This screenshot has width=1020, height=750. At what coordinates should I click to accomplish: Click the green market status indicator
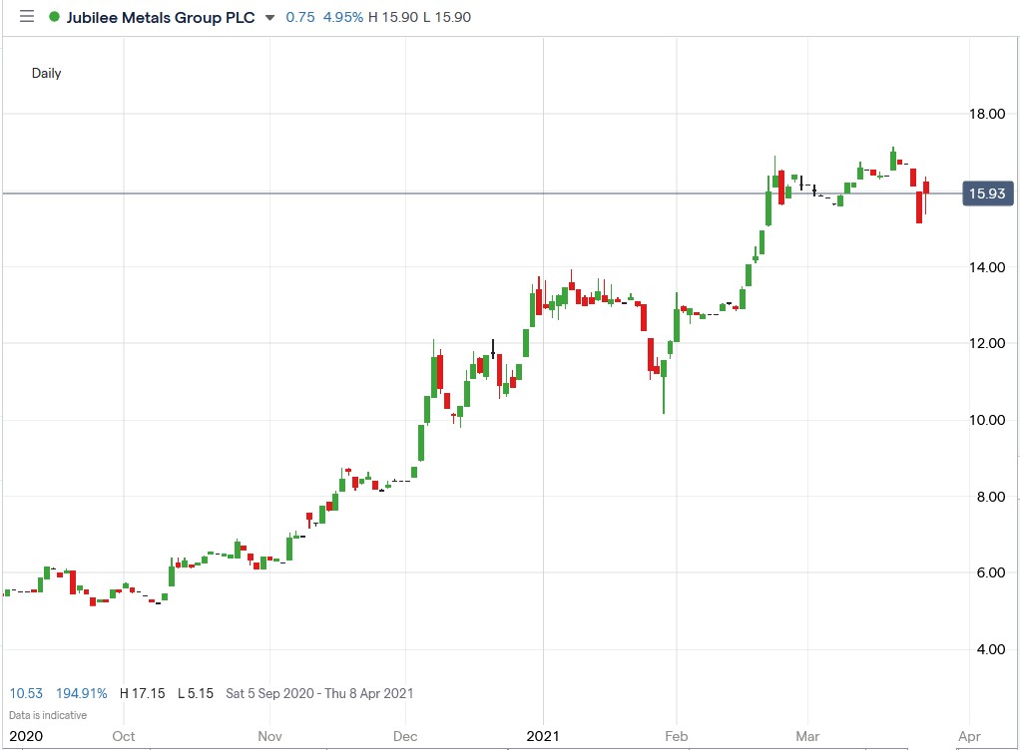point(54,16)
